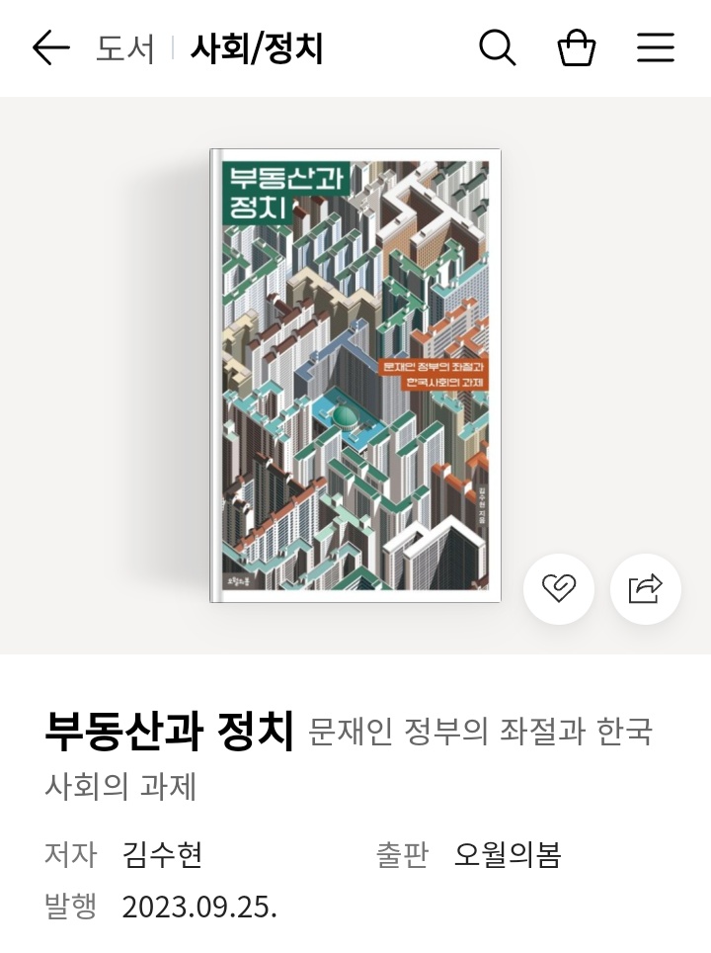The height and width of the screenshot is (953, 711).
Task: Click the orange subtitle banner on the cover
Action: (433, 375)
